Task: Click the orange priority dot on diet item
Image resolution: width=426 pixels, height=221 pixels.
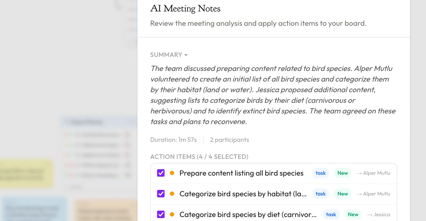Action: click(x=172, y=214)
